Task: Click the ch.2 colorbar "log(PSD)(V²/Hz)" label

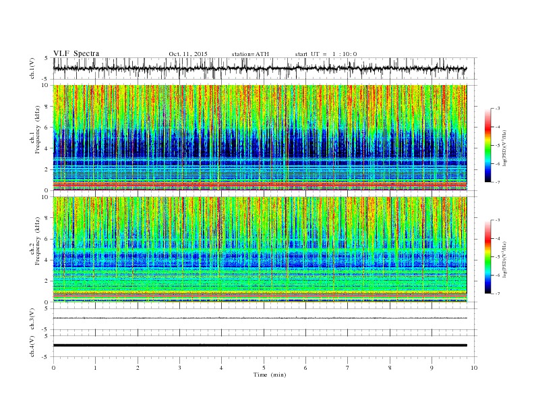Action: tap(505, 259)
